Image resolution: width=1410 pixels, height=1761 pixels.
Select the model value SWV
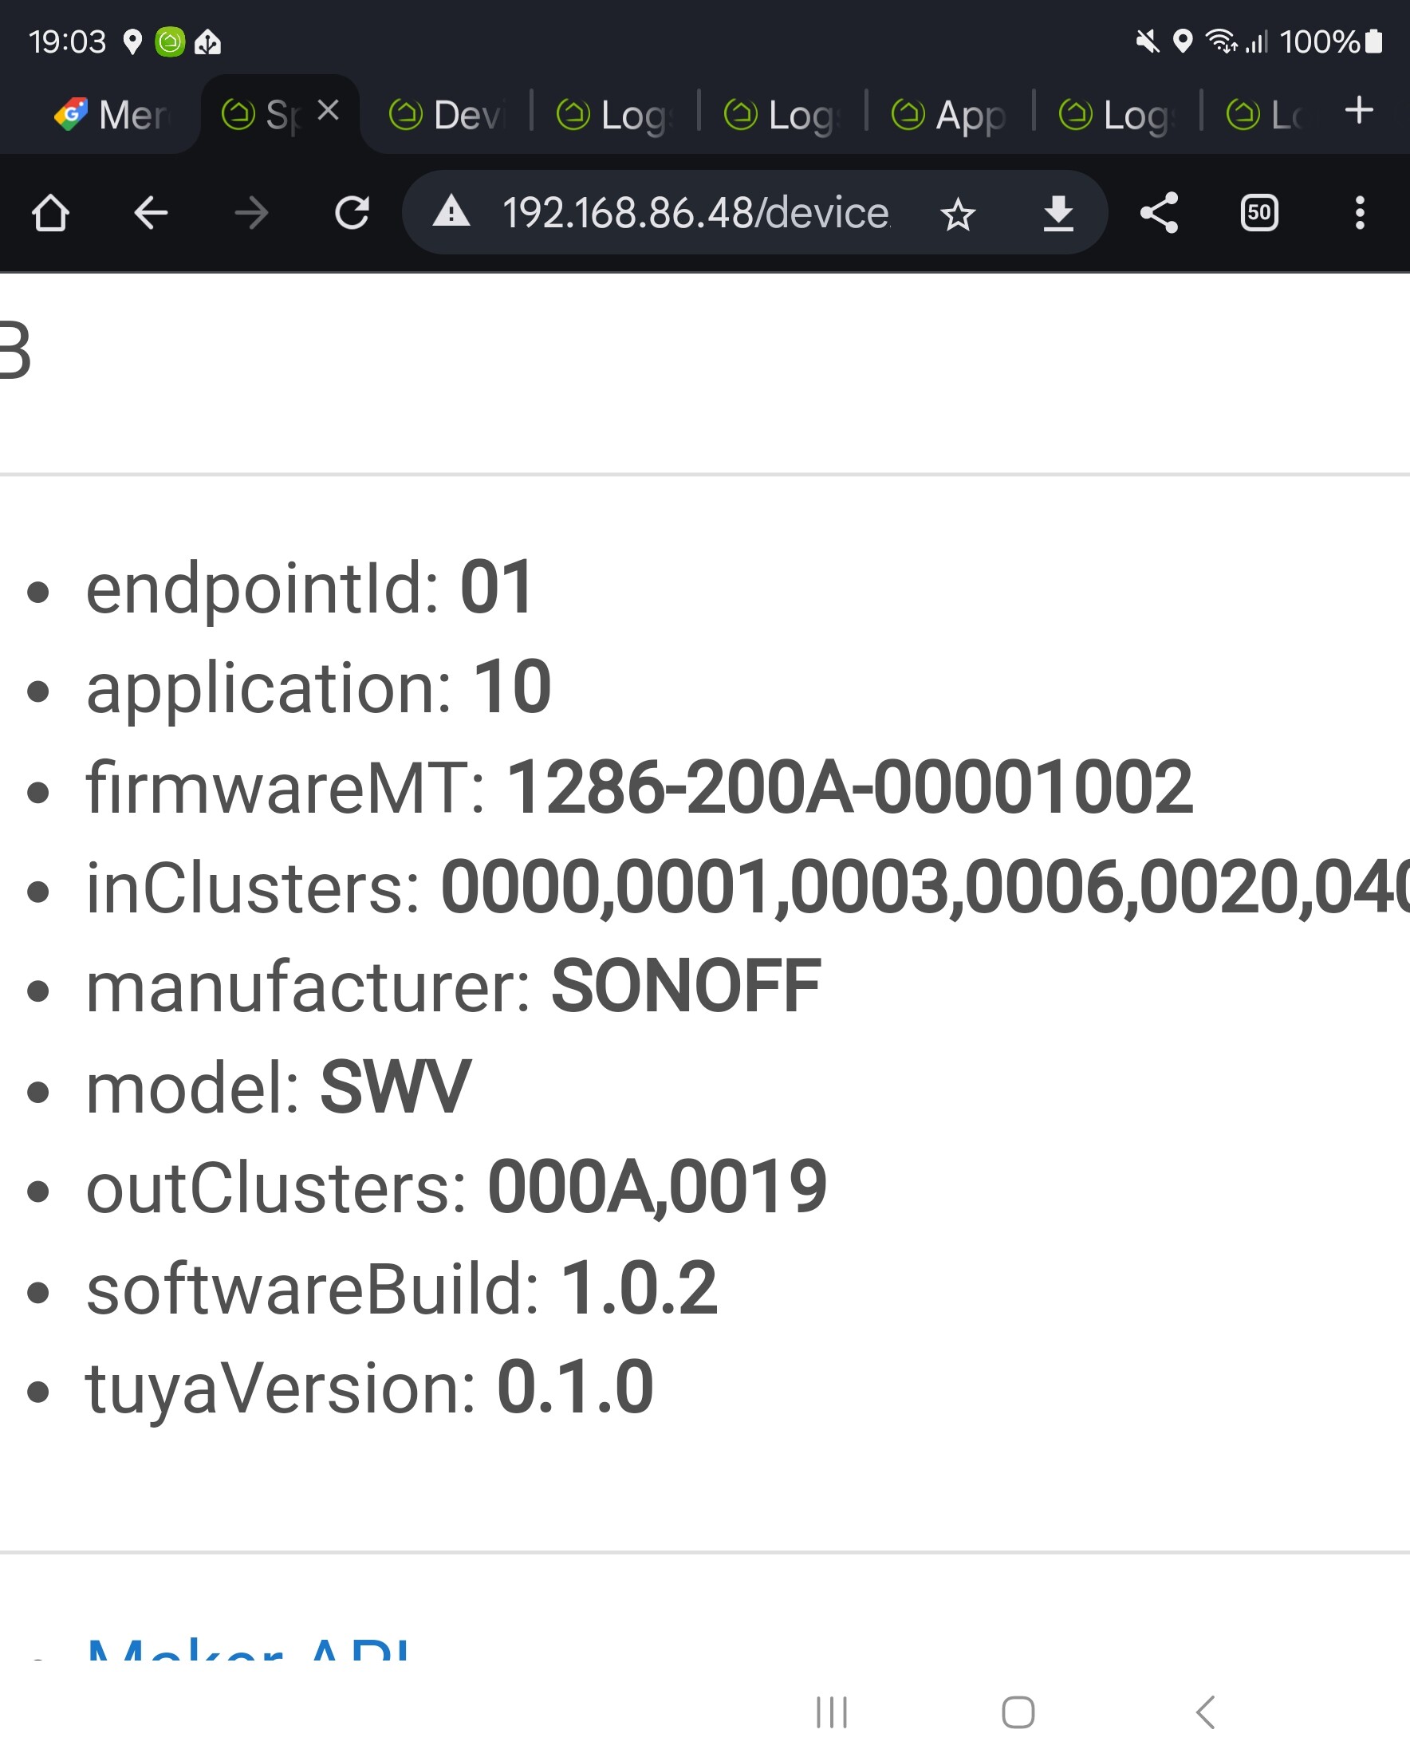pyautogui.click(x=396, y=1087)
